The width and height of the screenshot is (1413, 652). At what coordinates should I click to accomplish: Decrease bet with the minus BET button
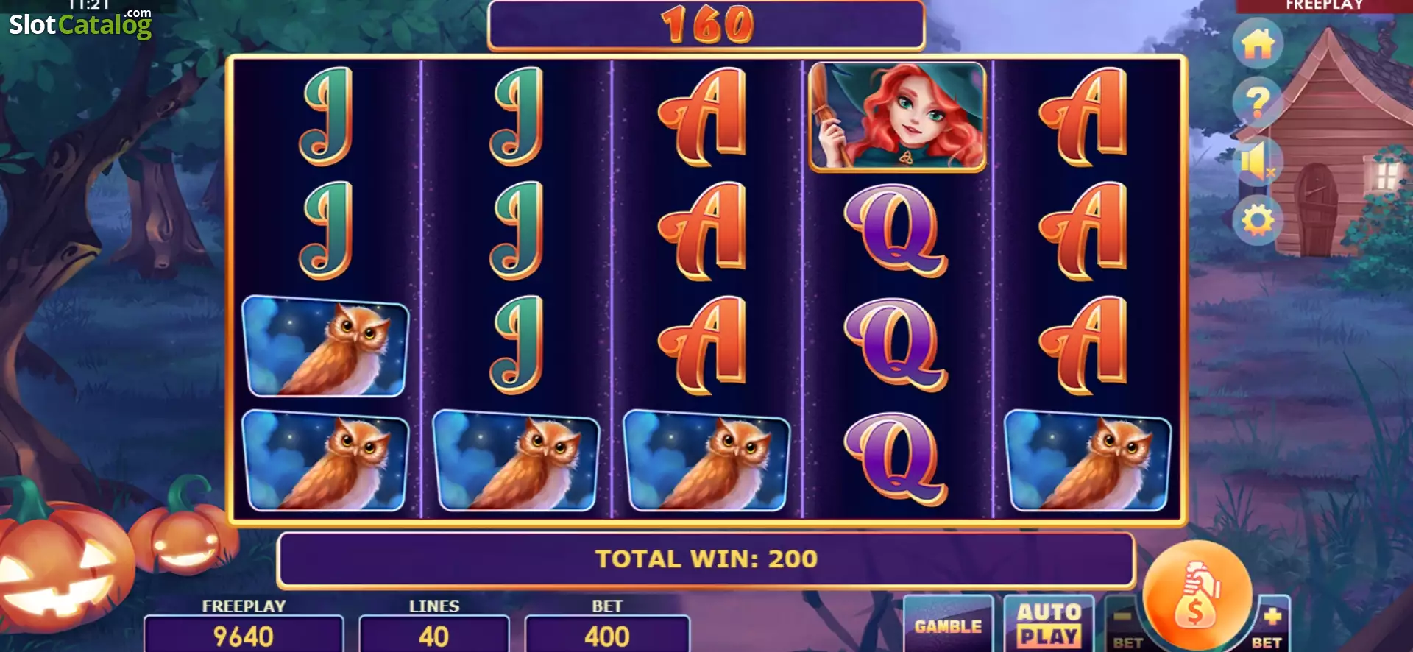(1124, 624)
